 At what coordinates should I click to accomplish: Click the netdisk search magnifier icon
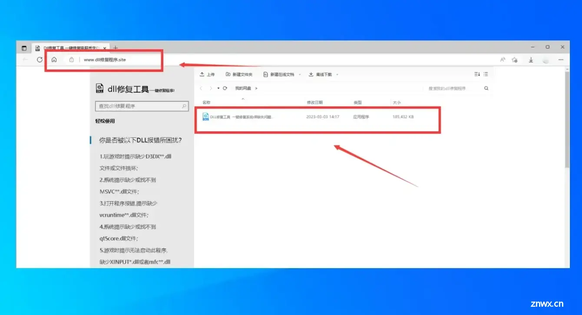point(486,88)
